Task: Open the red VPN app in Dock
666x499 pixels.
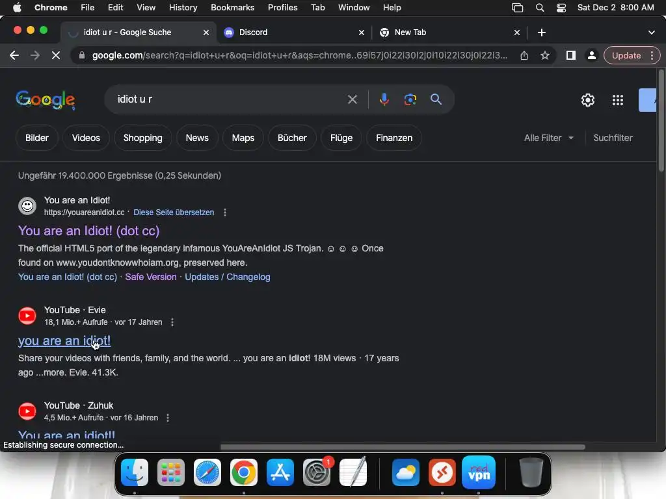Action: 479,472
